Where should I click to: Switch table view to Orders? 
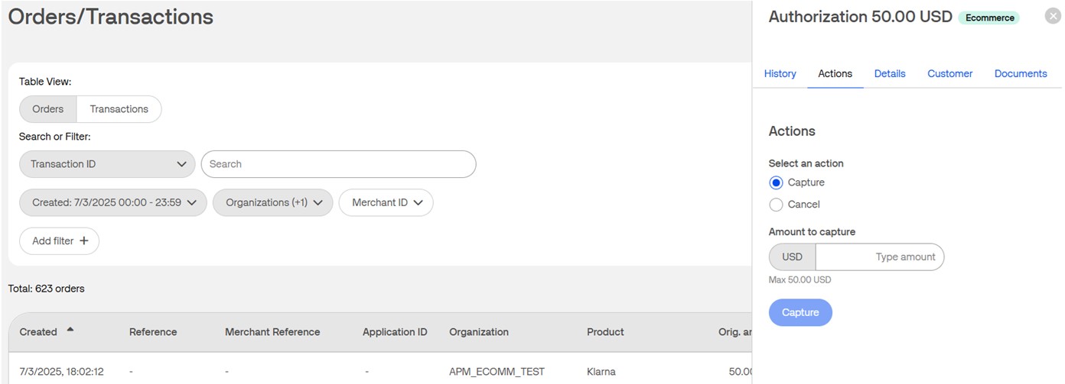[x=47, y=109]
